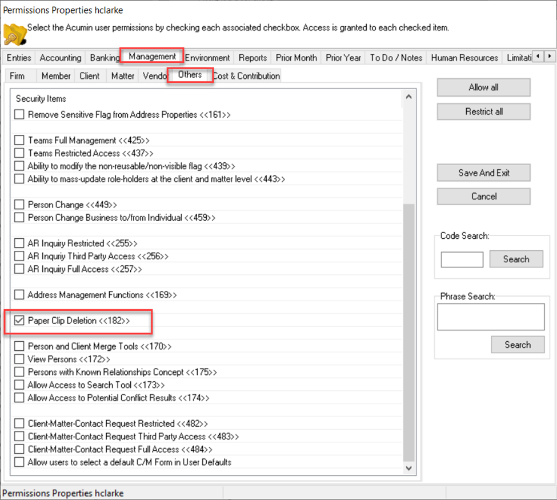Click the security items vertical scrollbar thumb
557x500 pixels.
[408, 332]
